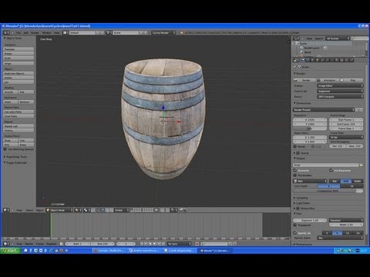Open the Object Mode dropdown
Viewport: 370px width, 277px height.
59,210
